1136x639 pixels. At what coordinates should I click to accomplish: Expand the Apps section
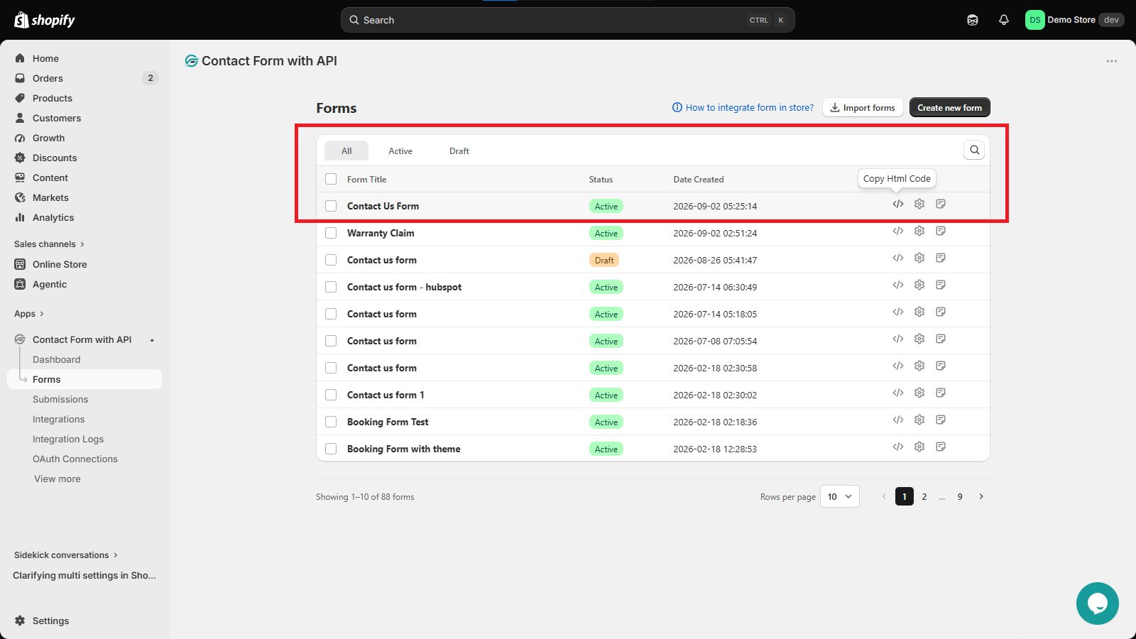(29, 314)
